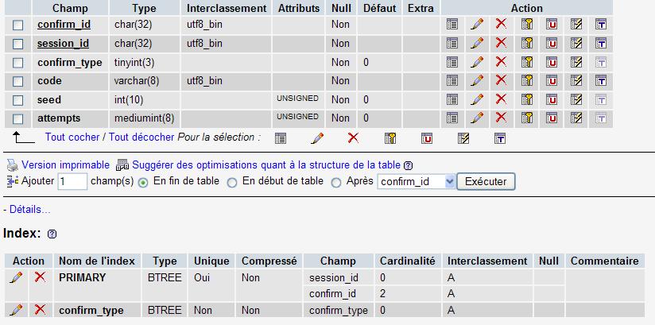Edit the PRIMARY index with pencil icon
655x325 pixels.
tap(16, 277)
